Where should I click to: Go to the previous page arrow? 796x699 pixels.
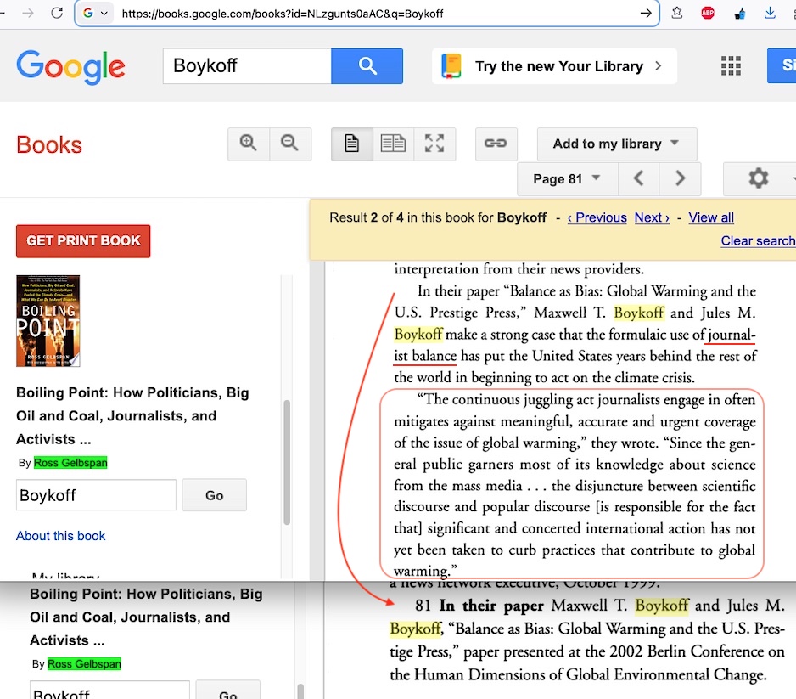(x=640, y=179)
